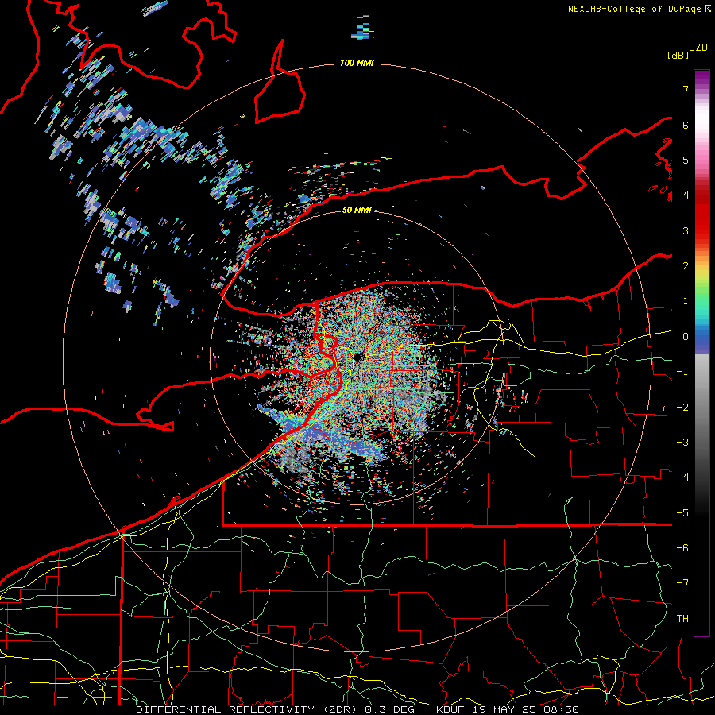715x715 pixels.
Task: Click the -7 value on color scale
Action: coord(682,583)
